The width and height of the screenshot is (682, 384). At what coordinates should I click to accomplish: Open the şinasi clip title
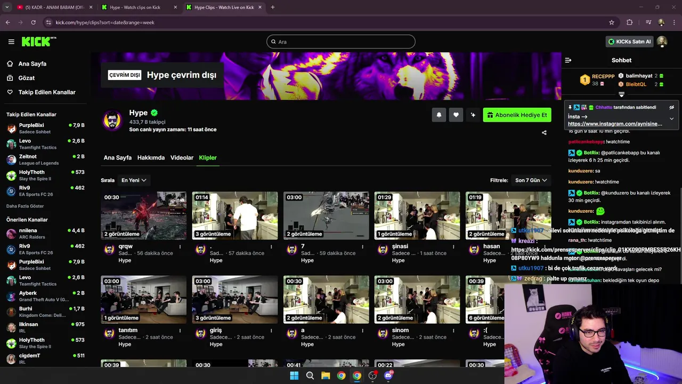400,246
